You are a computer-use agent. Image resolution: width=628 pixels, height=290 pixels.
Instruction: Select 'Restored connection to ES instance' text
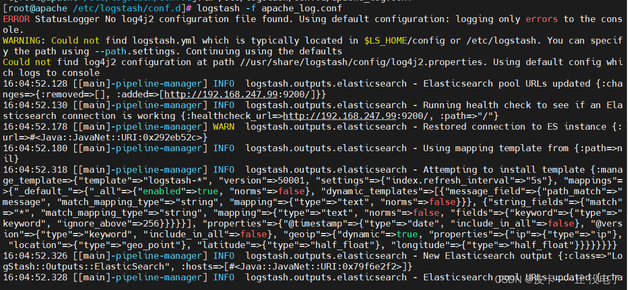(515, 127)
